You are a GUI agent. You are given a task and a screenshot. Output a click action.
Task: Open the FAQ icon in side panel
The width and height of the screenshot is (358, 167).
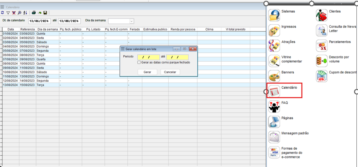pyautogui.click(x=274, y=106)
